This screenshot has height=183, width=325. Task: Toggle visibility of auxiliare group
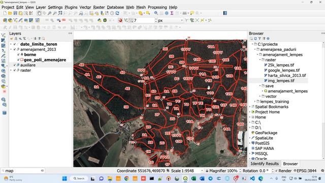(x=15, y=65)
